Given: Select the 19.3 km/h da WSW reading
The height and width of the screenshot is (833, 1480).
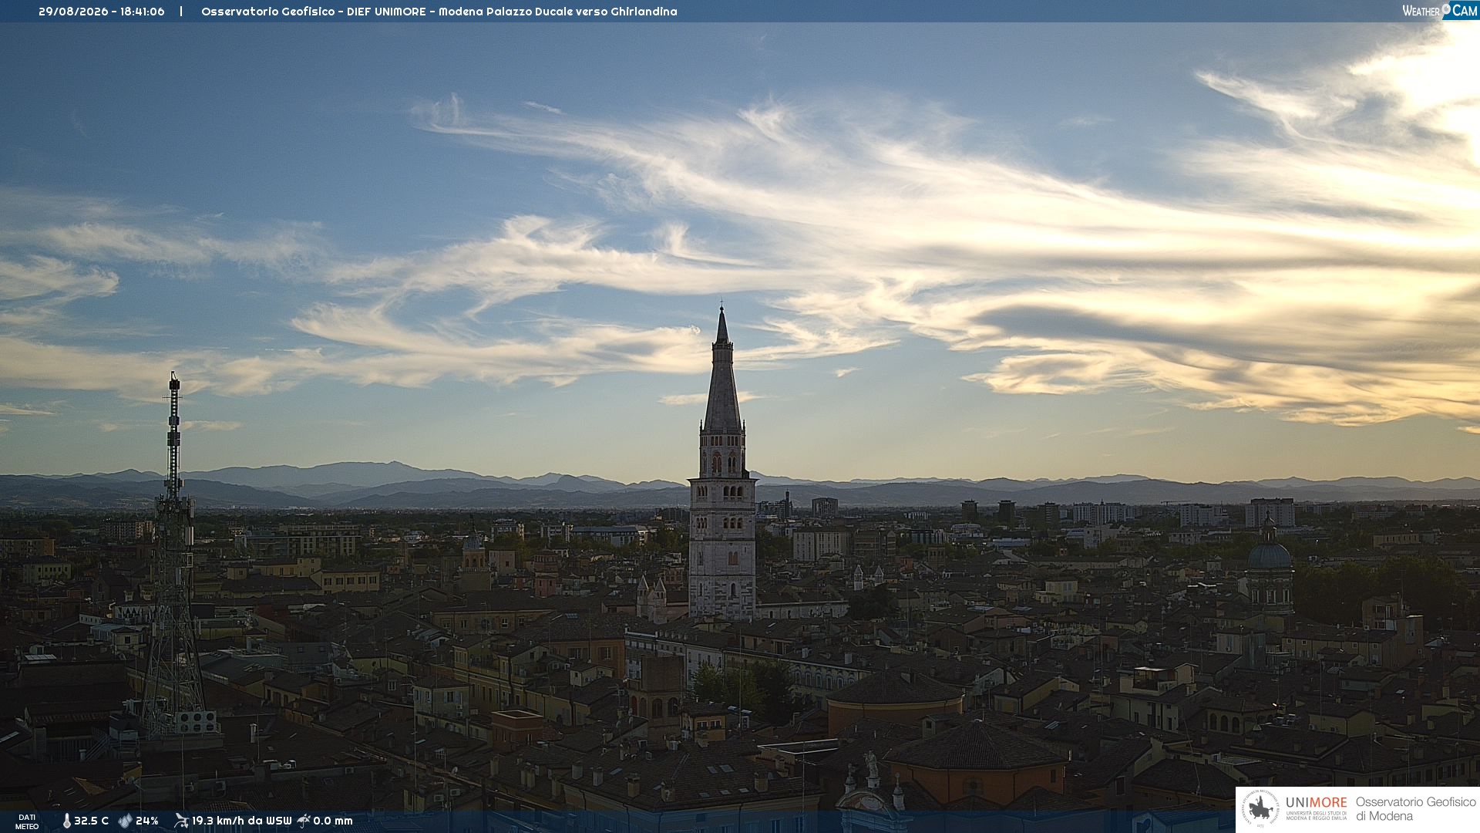Looking at the screenshot, I should point(241,821).
